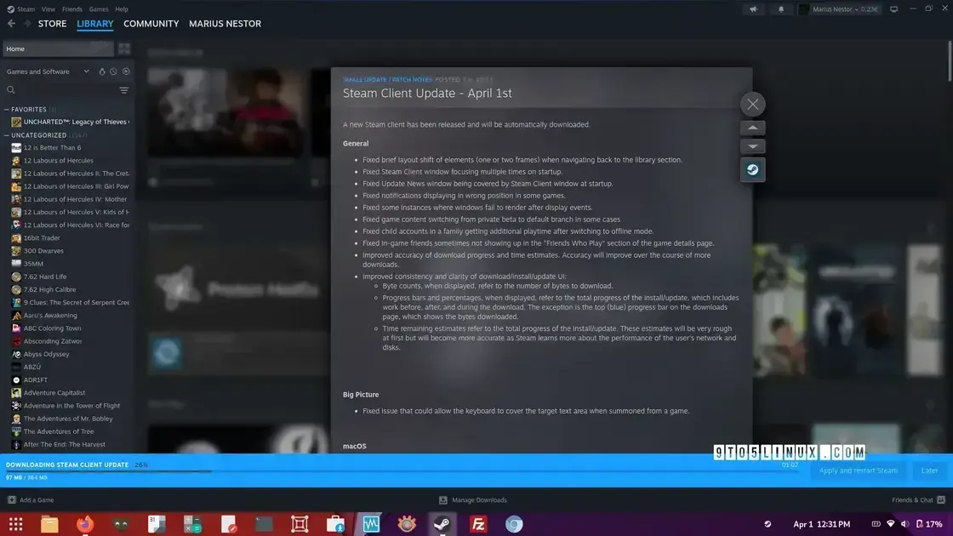Screen dimensions: 953x536
Task: Open the Games menu
Action: pos(99,9)
